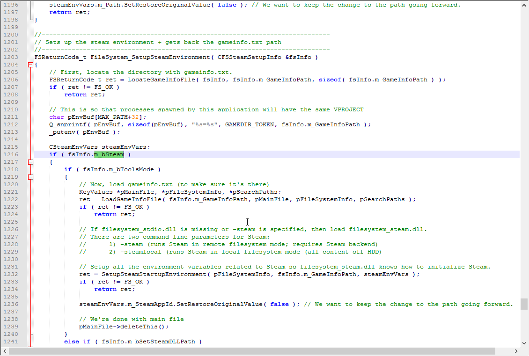Image resolution: width=529 pixels, height=356 pixels.
Task: Click the comment "// Sets up the steam environment"
Action: click(158, 43)
